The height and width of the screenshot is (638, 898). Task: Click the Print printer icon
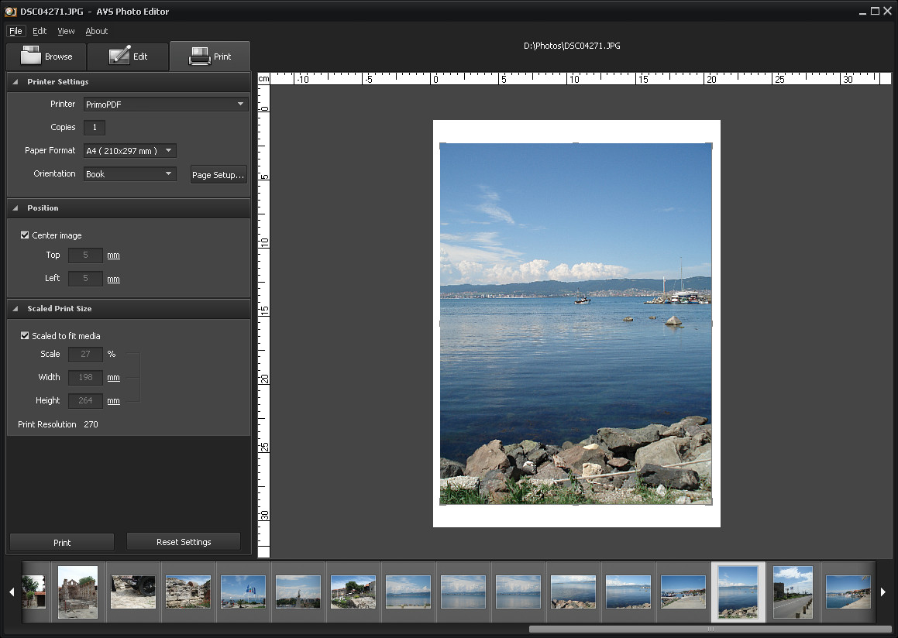(199, 56)
